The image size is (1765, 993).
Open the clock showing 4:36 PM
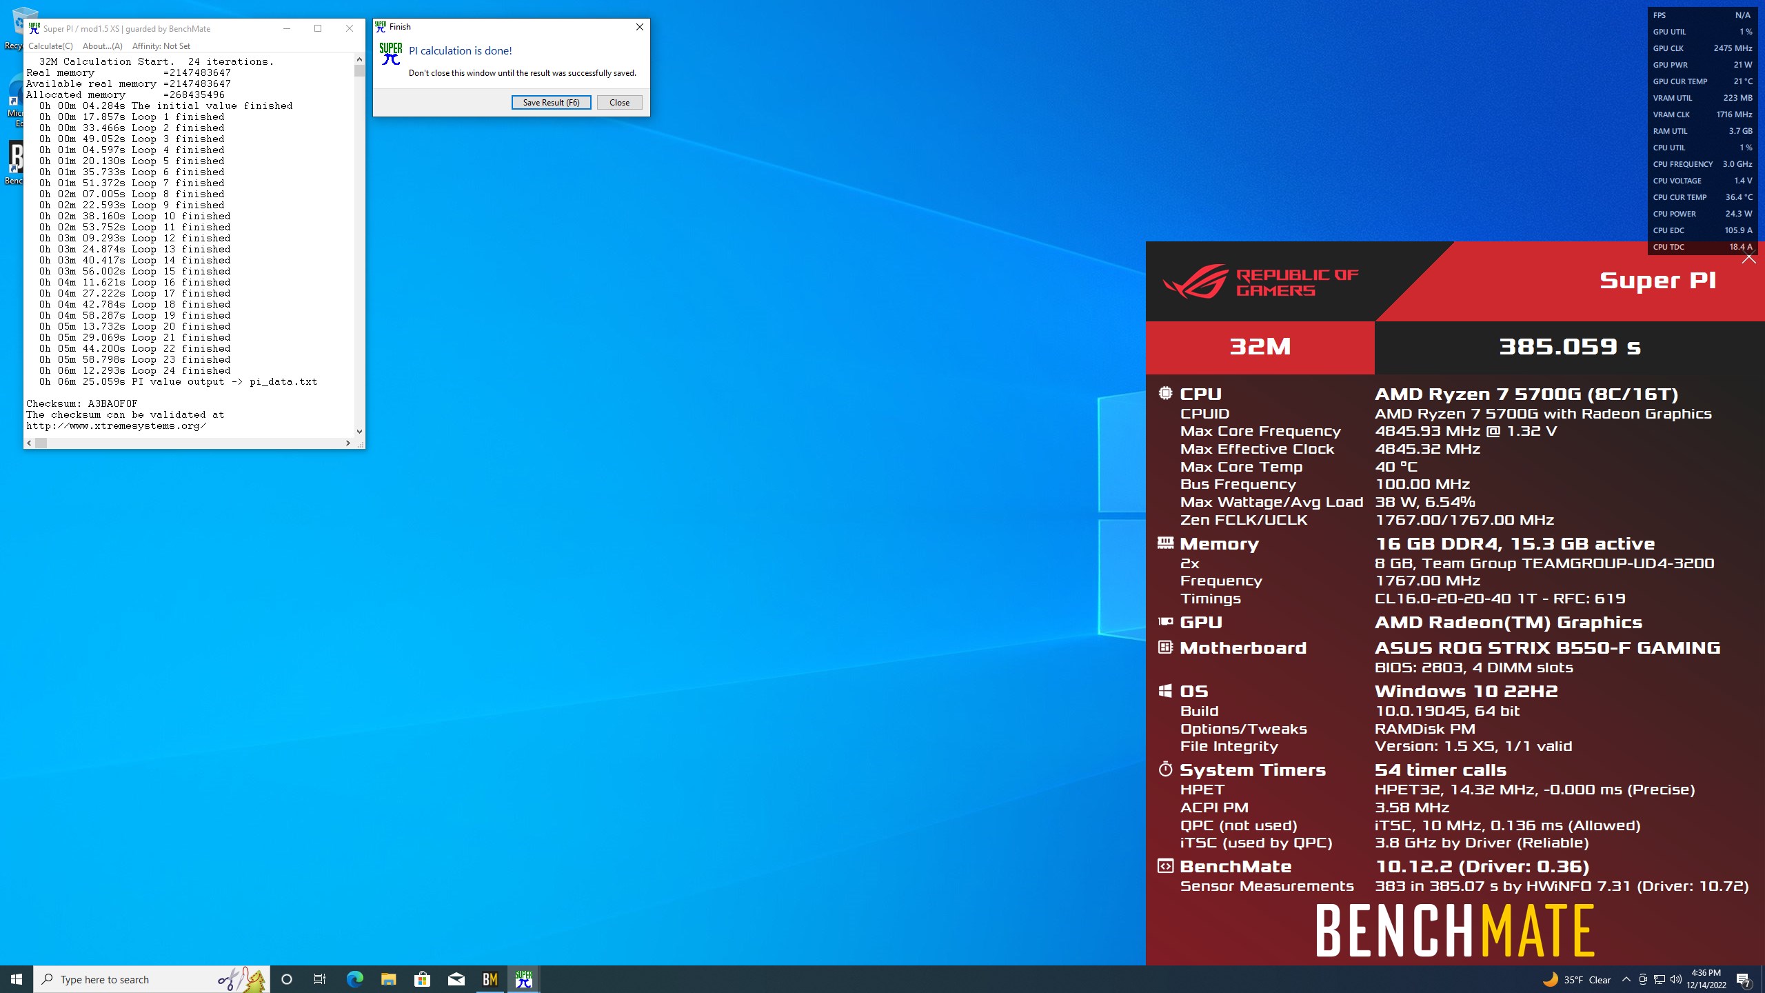[1706, 979]
